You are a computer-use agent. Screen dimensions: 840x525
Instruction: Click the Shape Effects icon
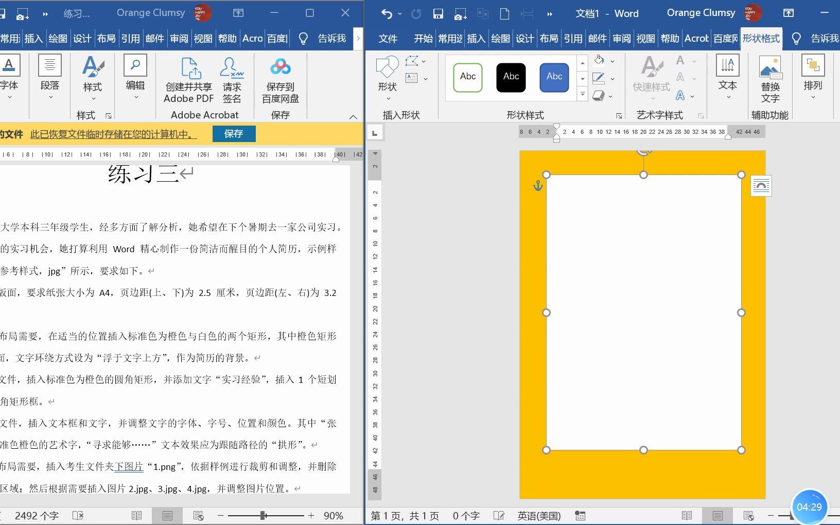point(598,96)
